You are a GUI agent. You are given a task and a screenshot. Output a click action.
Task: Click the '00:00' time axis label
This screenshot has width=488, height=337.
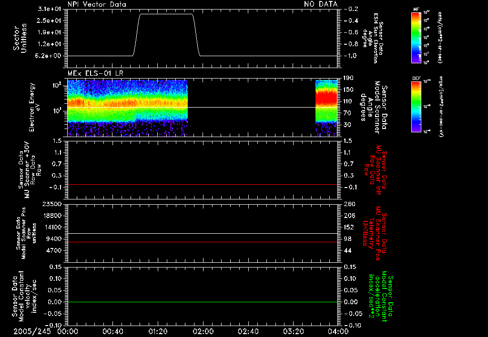pos(68,331)
